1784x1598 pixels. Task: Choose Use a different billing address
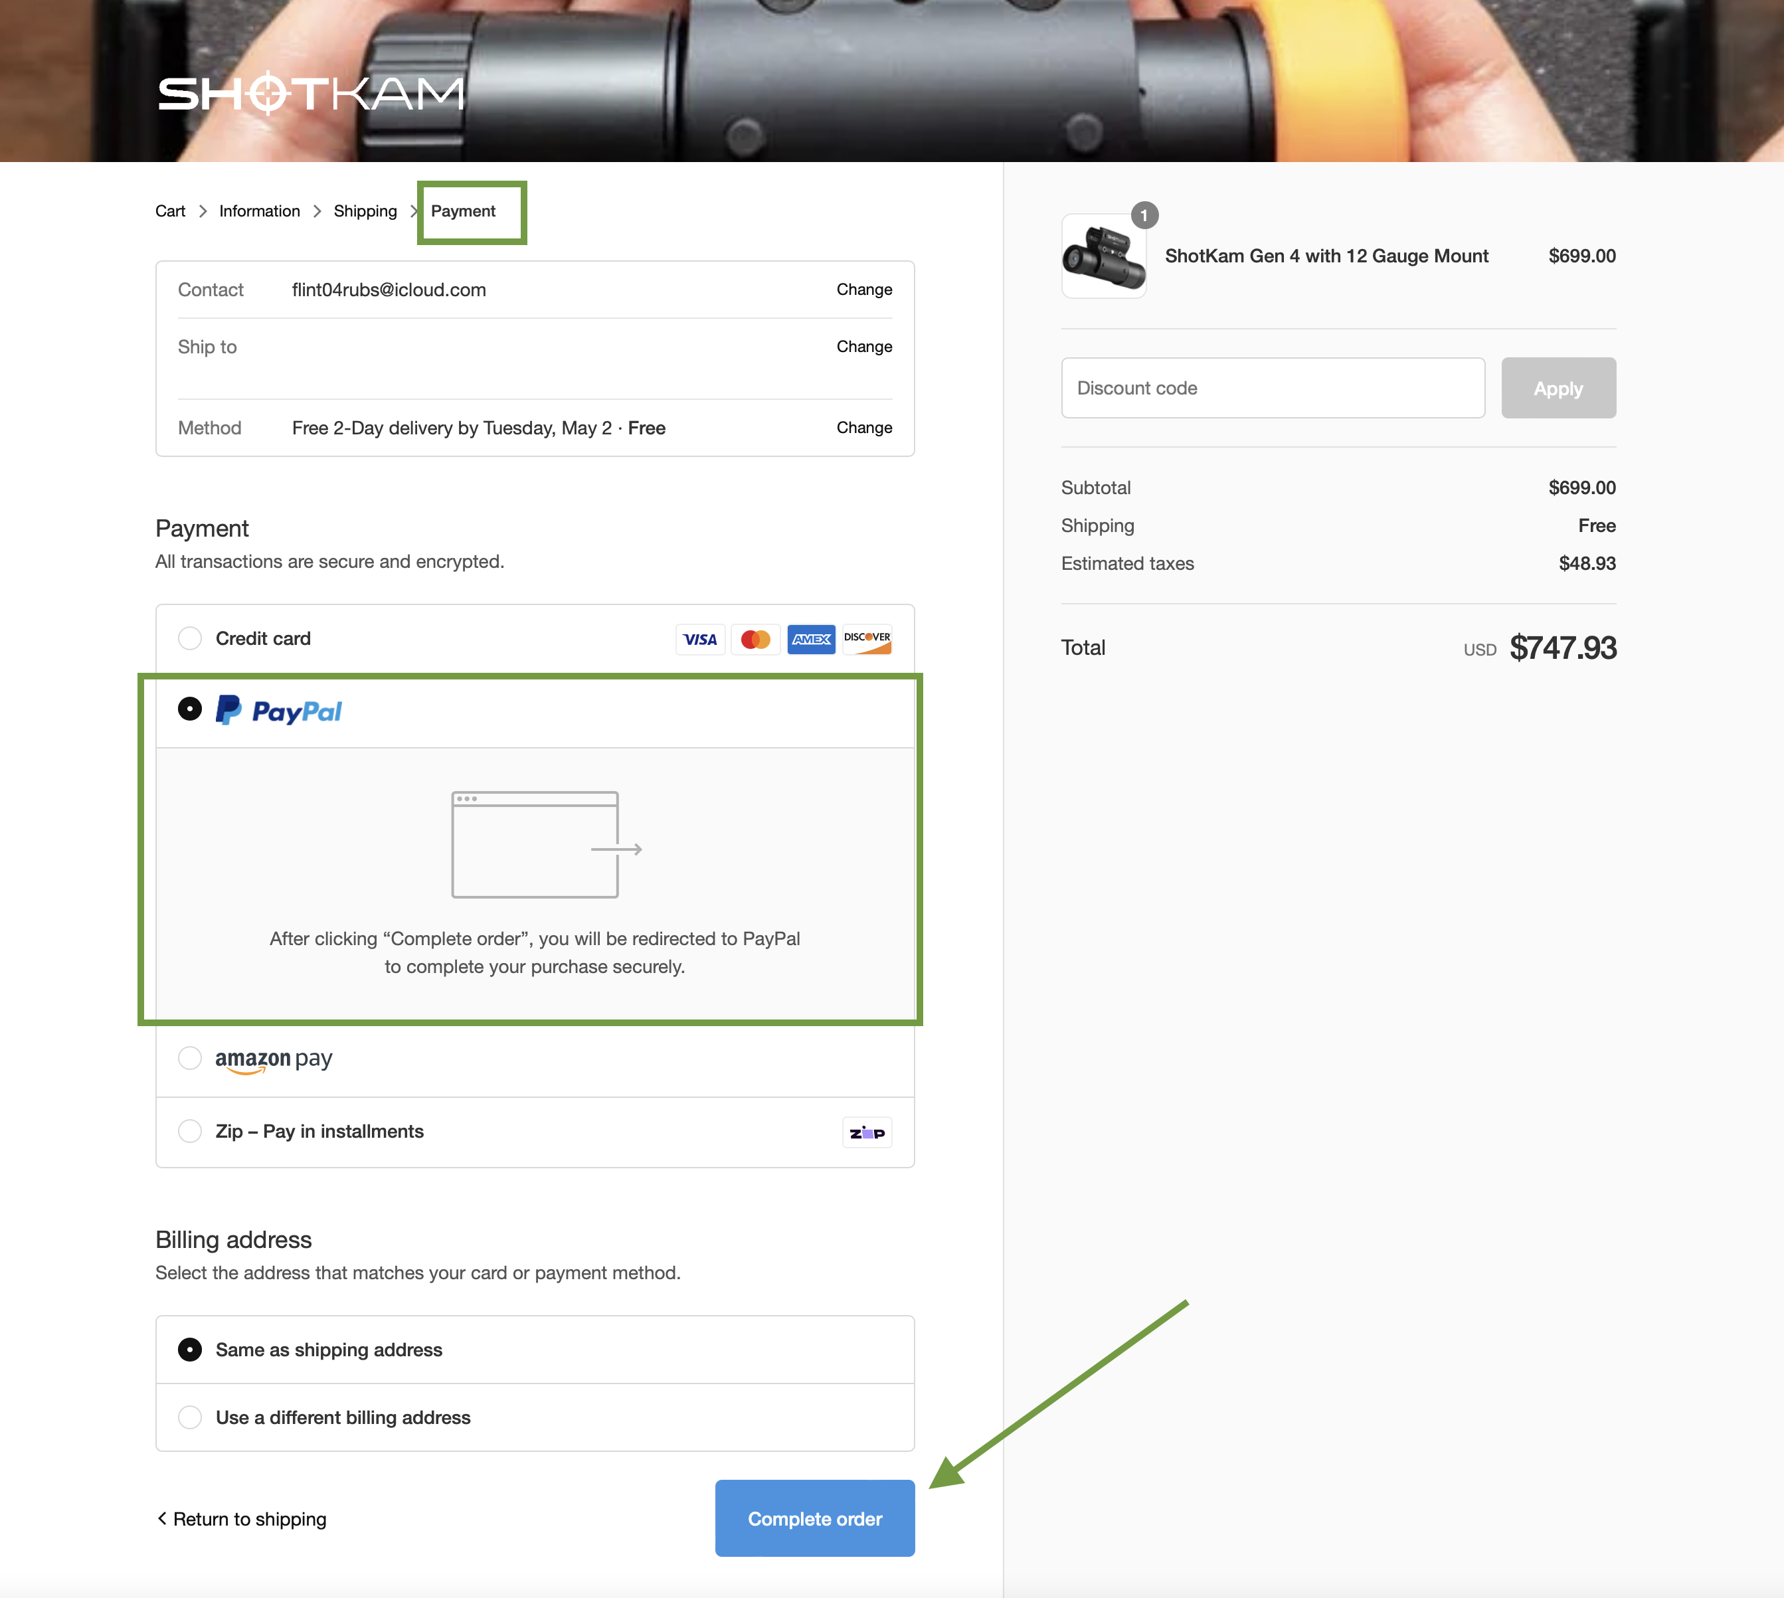[x=190, y=1417]
